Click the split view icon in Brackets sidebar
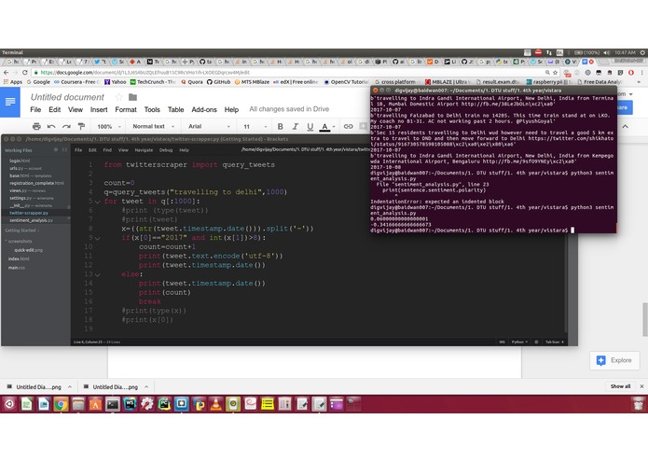Screen dimensions: 648x461 point(64,150)
